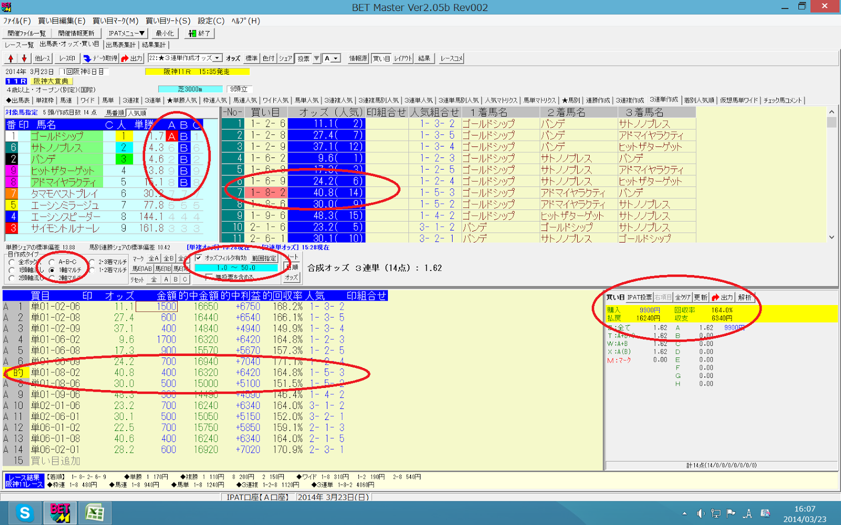Click the network tray icon
The height and width of the screenshot is (525, 841).
(716, 513)
